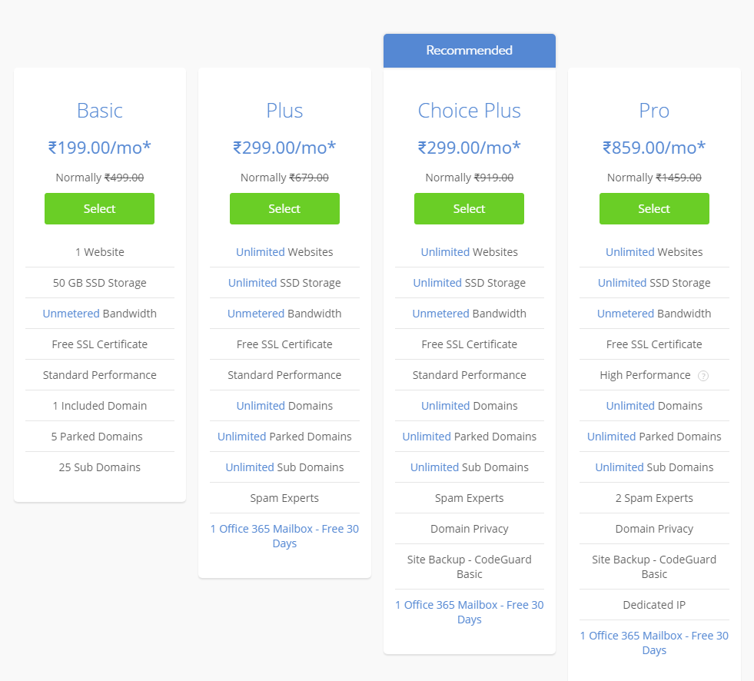The image size is (754, 681).
Task: Click the Choice Plus plan title
Action: pyautogui.click(x=470, y=111)
